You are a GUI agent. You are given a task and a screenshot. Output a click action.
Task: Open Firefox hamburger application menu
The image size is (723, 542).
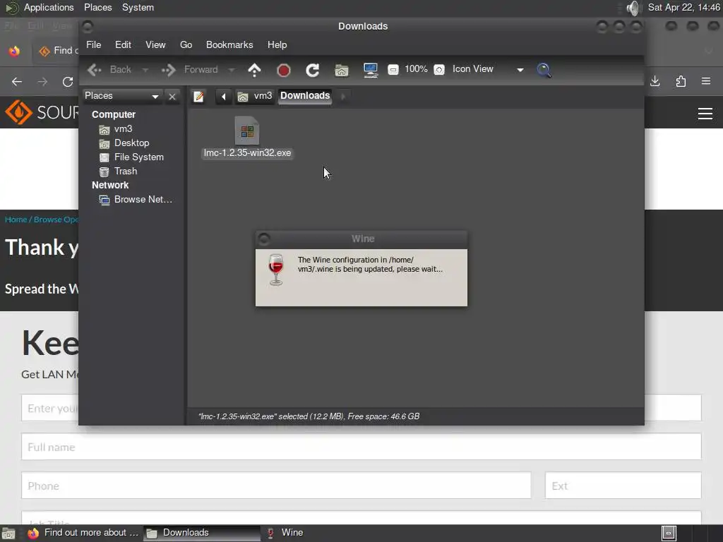(706, 82)
